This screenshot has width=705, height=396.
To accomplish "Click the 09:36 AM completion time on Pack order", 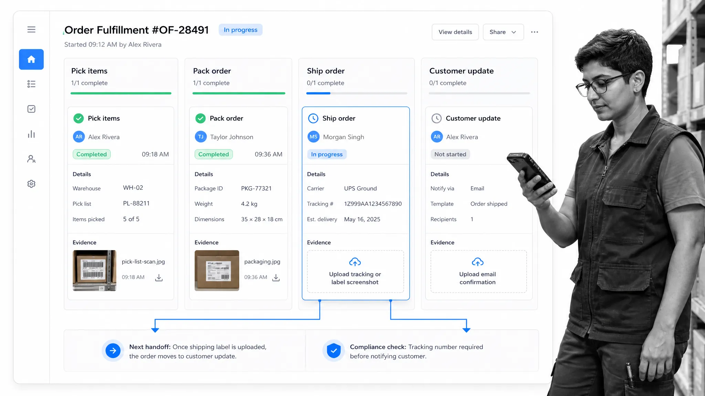I will tap(269, 154).
